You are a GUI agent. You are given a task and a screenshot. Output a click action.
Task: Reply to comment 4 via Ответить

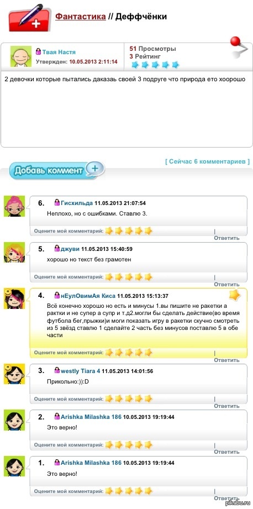(x=226, y=360)
